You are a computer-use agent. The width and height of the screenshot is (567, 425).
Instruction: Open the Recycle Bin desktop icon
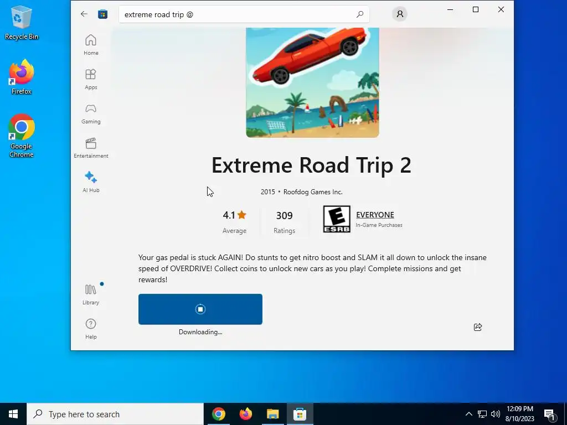coord(22,22)
